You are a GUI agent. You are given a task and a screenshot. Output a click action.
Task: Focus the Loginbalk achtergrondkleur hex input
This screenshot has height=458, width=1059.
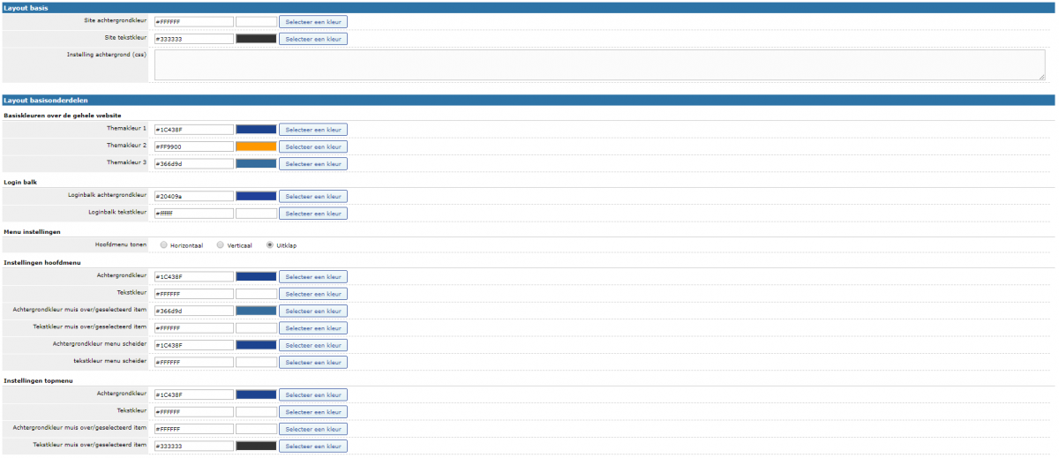point(194,196)
